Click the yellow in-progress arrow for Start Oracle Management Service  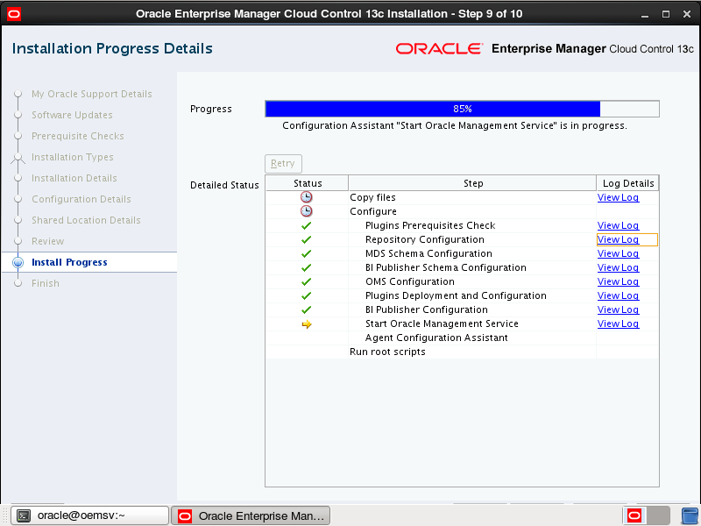coord(307,324)
